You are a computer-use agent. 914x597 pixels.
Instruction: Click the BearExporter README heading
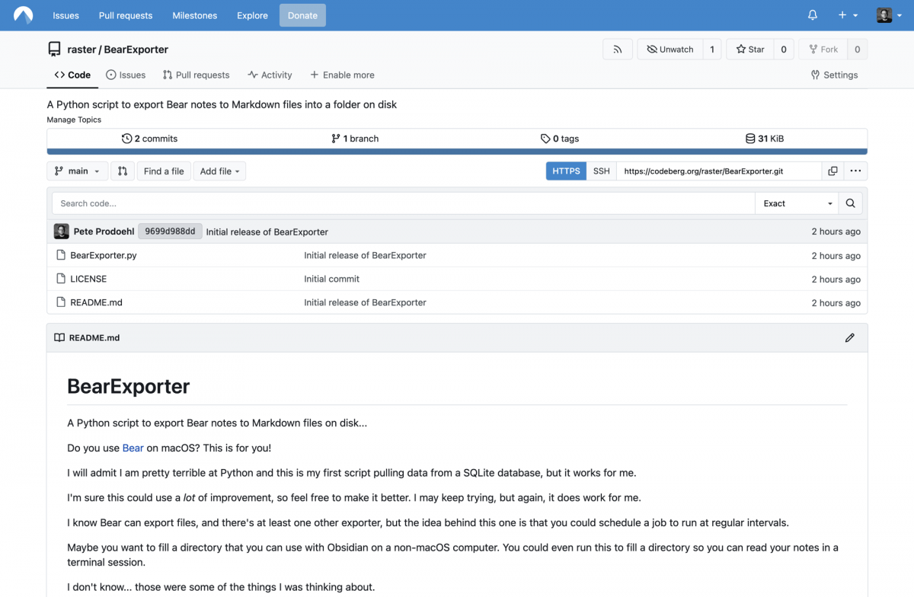tap(129, 386)
